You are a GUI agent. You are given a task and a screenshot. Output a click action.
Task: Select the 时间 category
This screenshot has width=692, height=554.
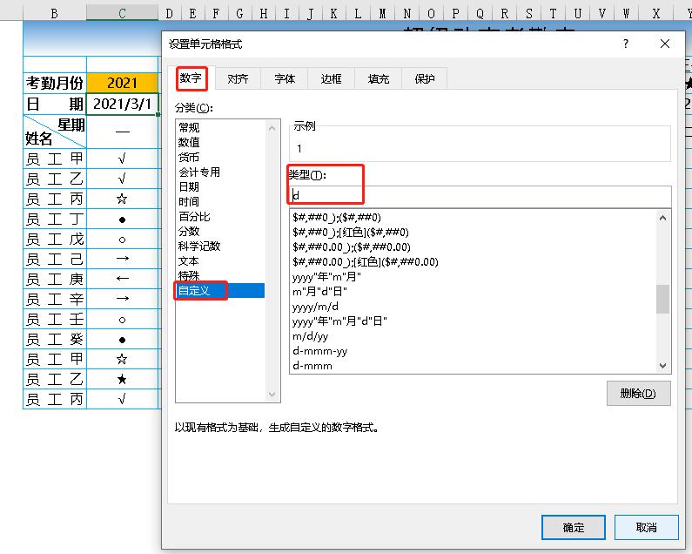220,201
